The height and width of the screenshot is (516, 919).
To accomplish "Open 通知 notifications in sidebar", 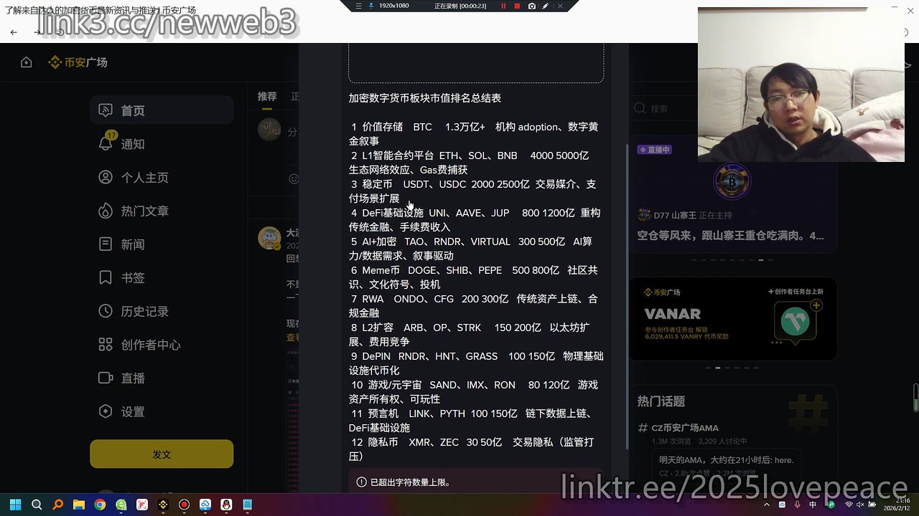I will (x=162, y=144).
